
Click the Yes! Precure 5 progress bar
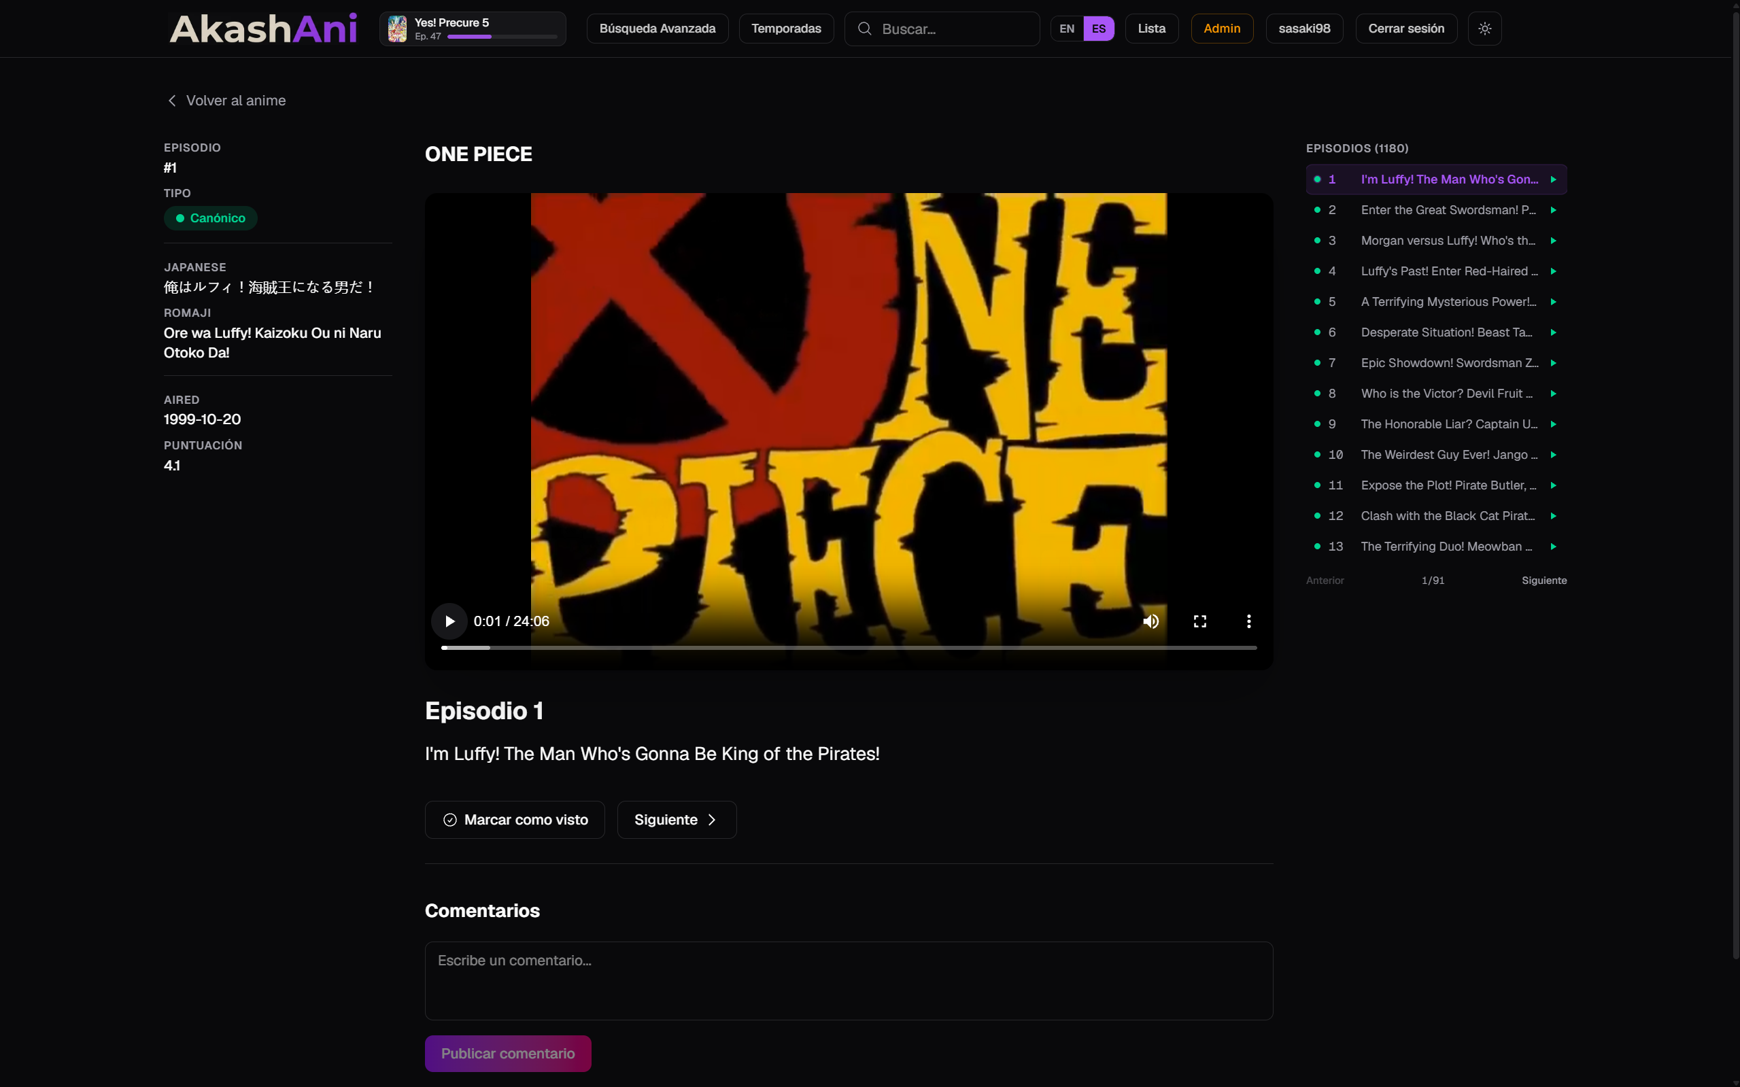pyautogui.click(x=502, y=37)
